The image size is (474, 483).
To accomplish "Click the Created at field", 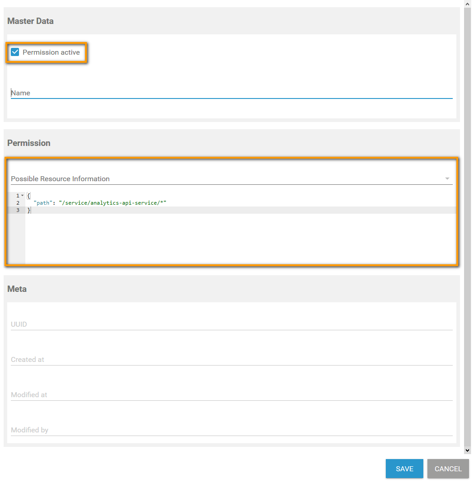I will pos(231,360).
